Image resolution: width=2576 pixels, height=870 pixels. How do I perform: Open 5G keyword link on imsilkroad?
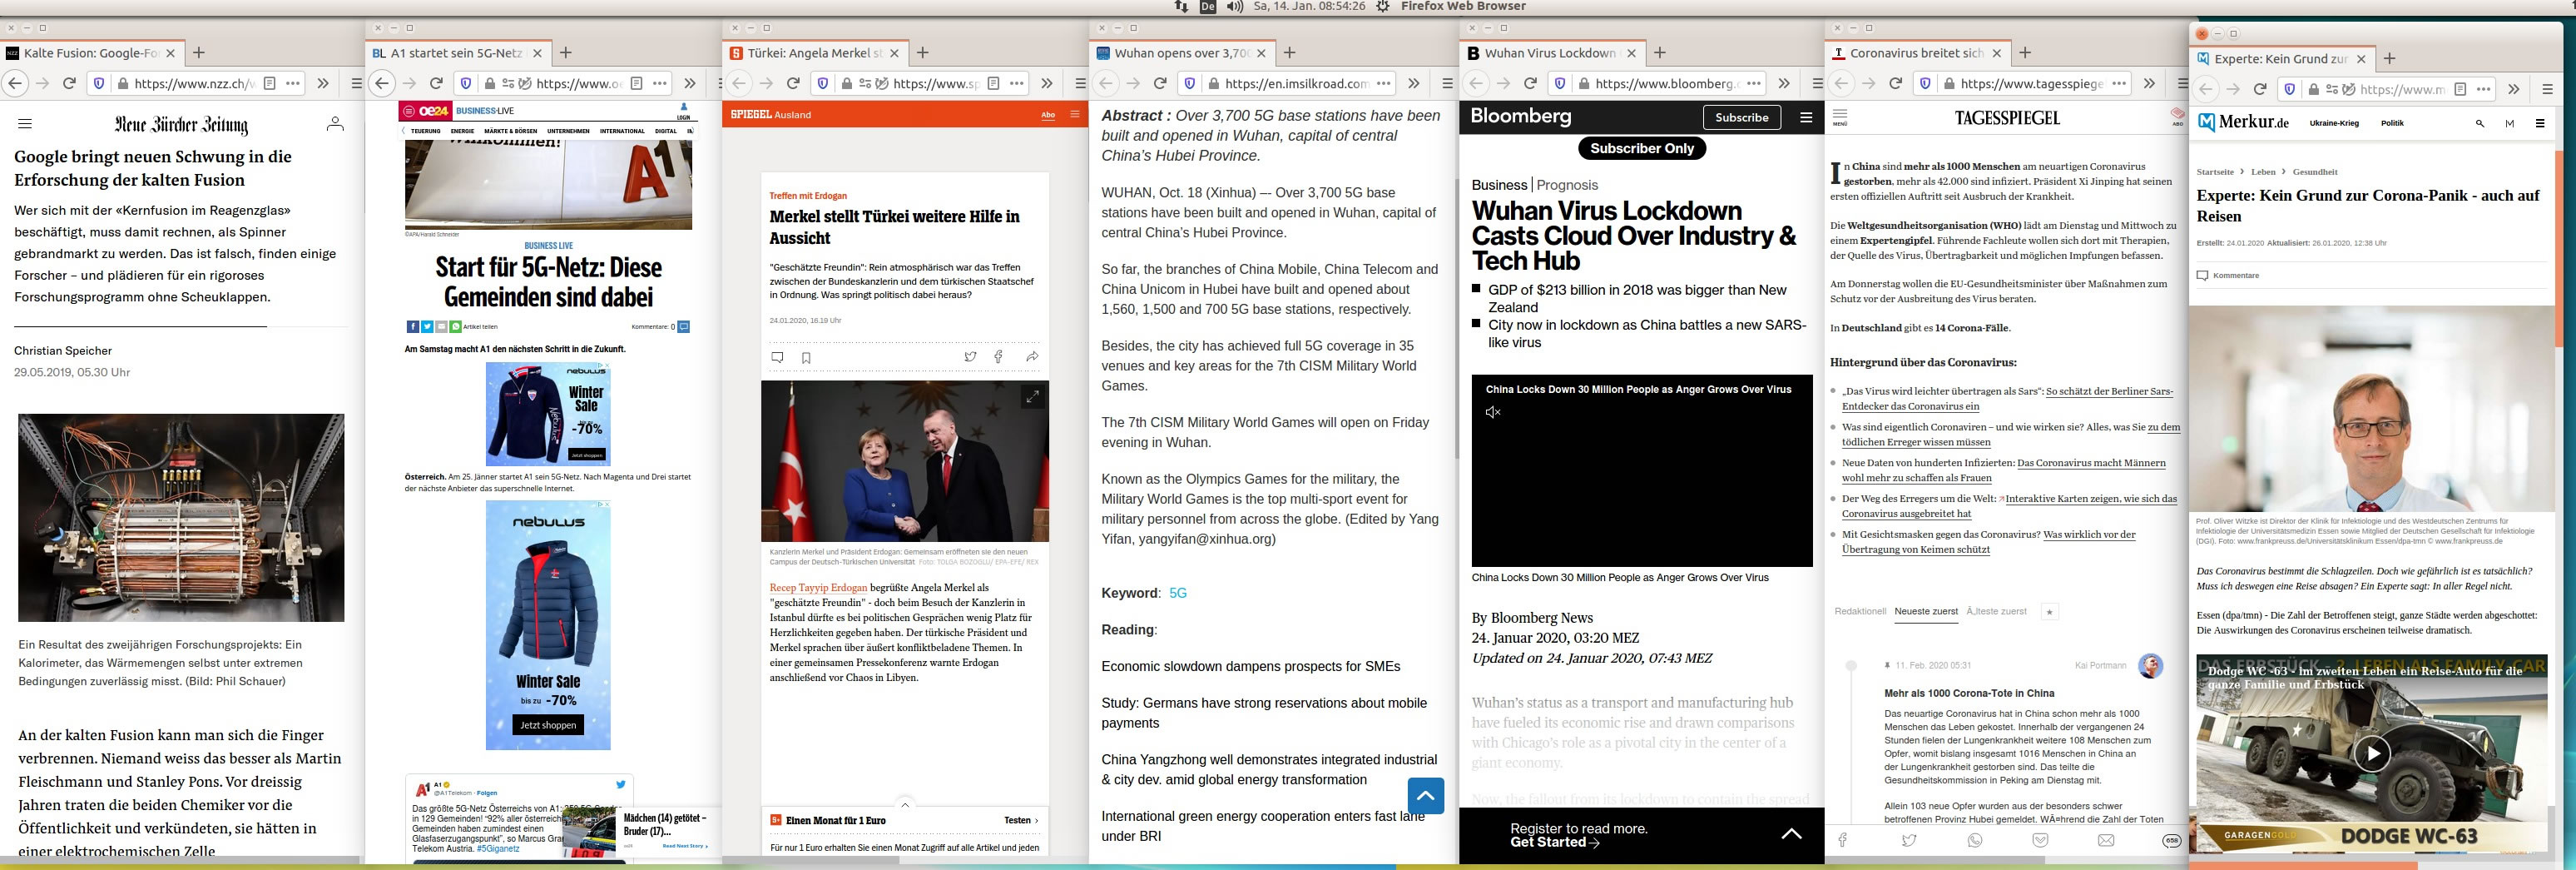[x=1178, y=593]
